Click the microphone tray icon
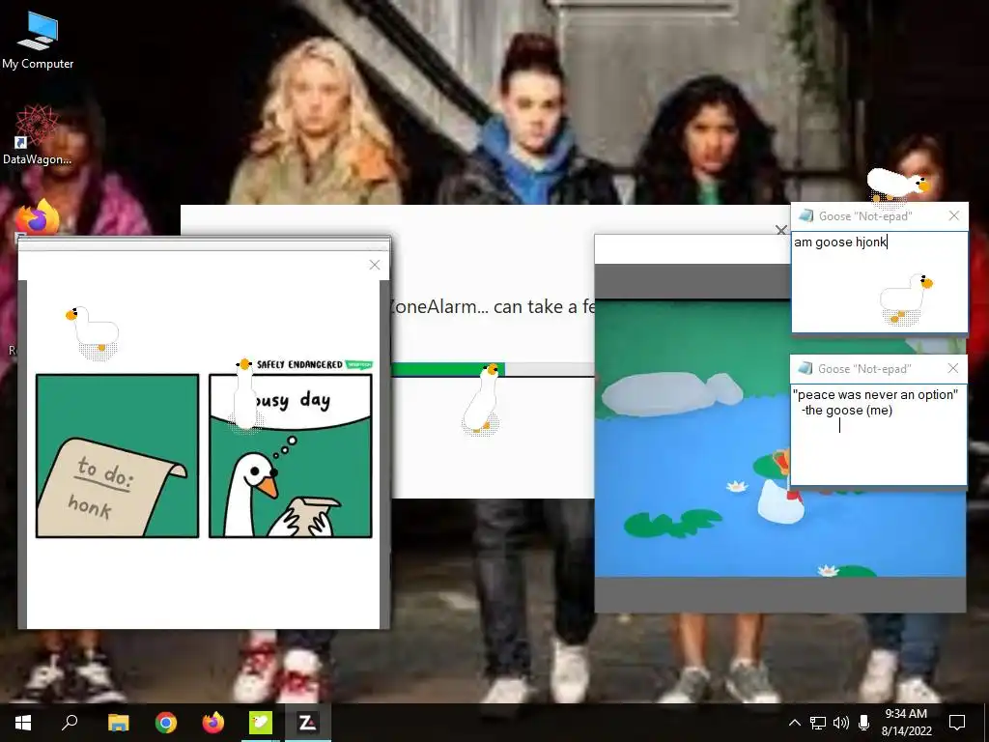This screenshot has width=989, height=742. (x=864, y=723)
